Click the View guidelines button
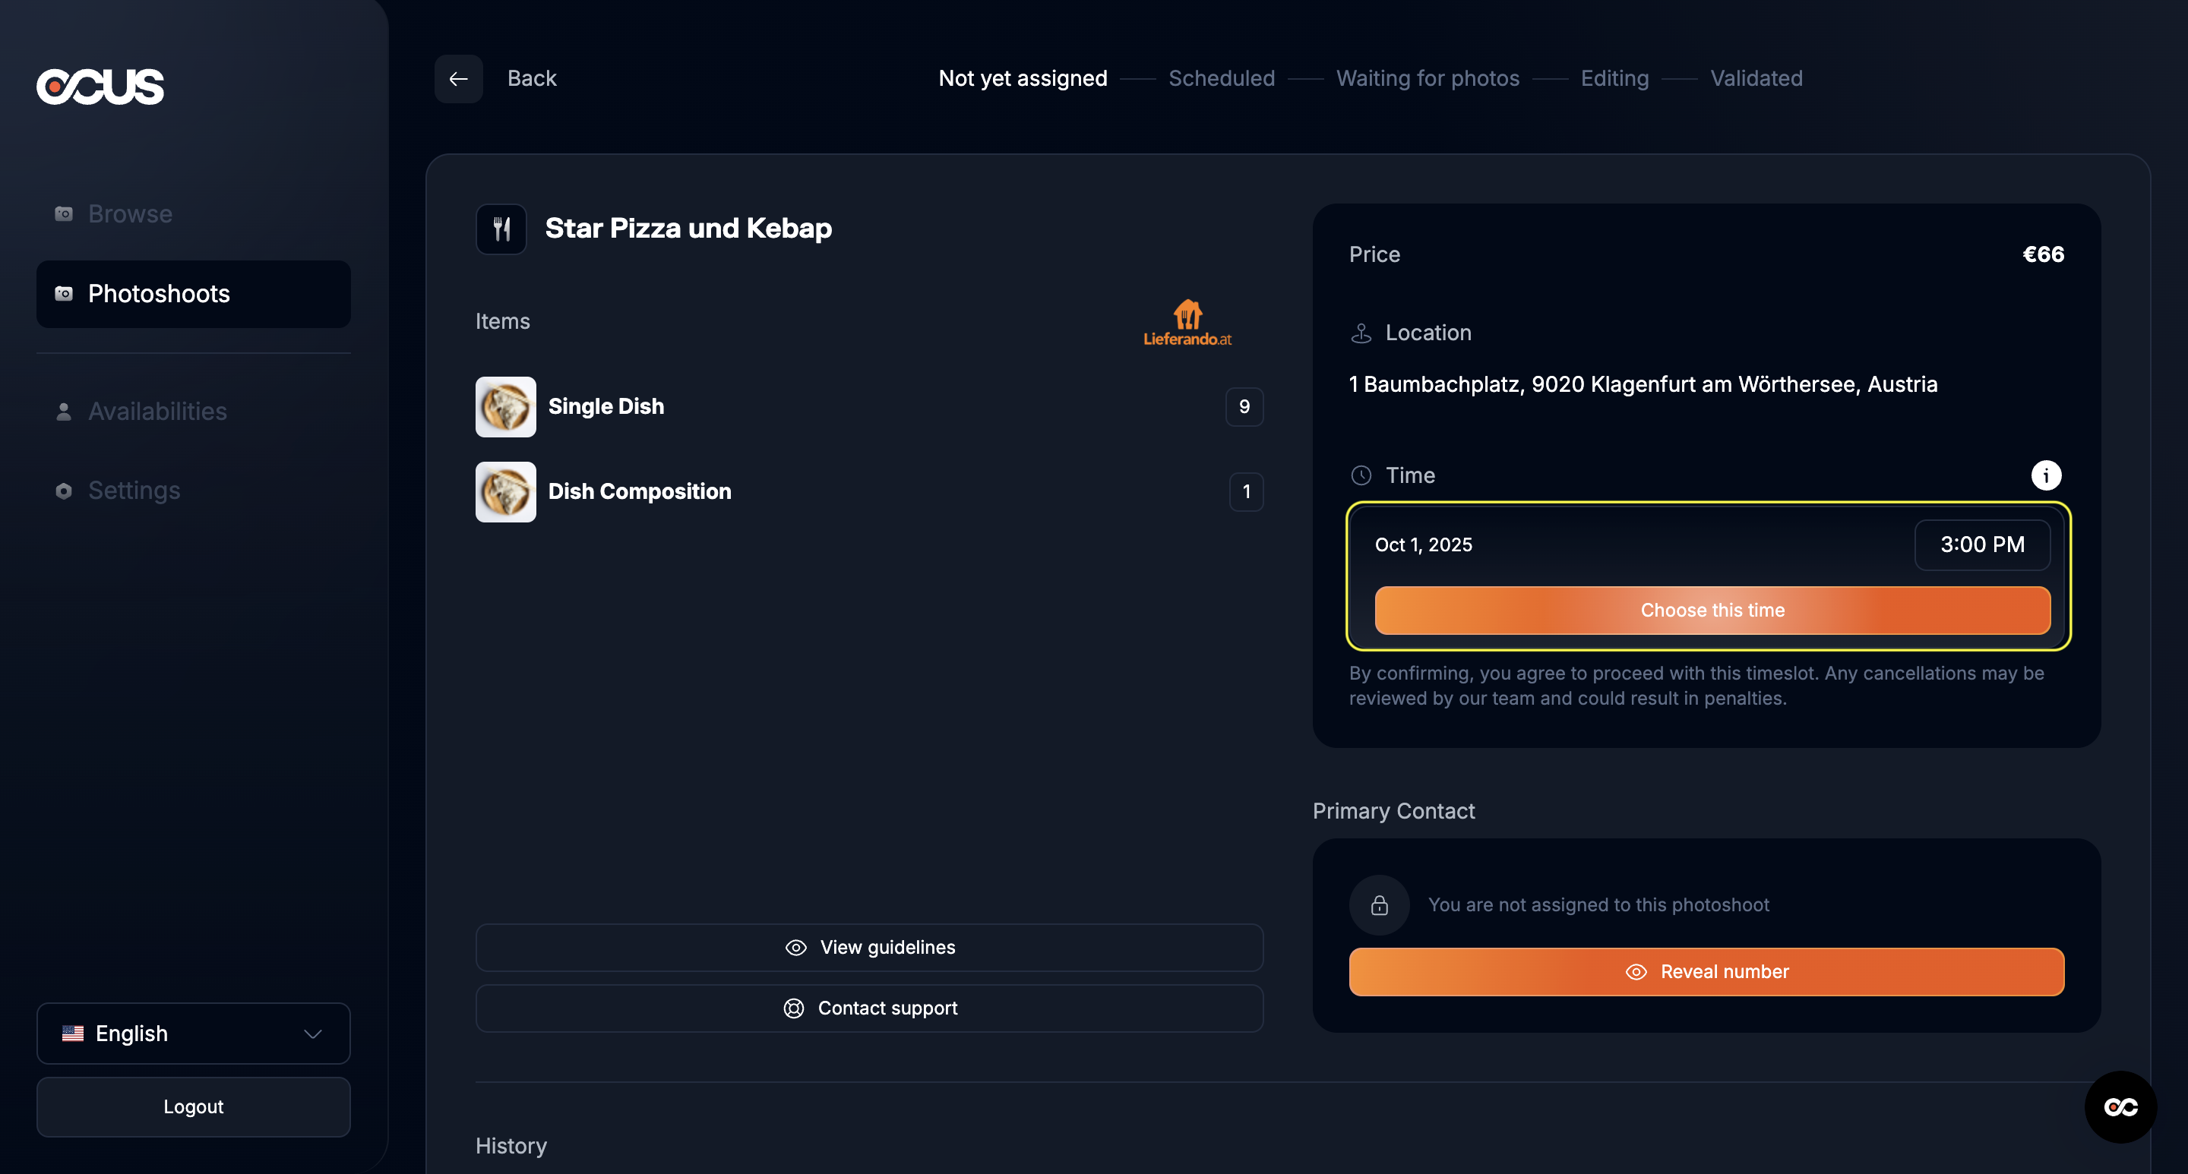This screenshot has height=1174, width=2188. [869, 948]
